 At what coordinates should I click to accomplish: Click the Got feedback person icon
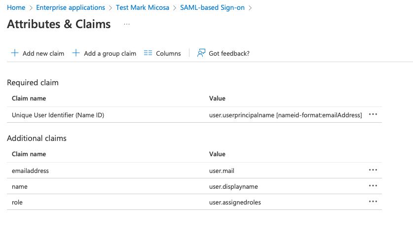[201, 53]
